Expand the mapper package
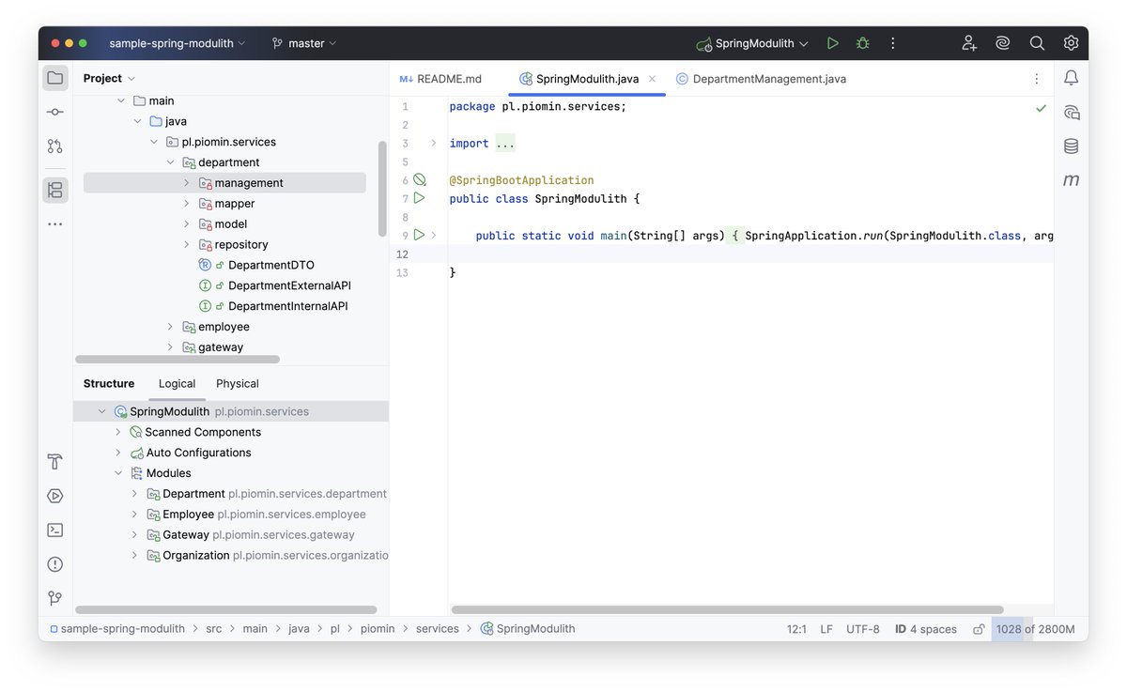The image size is (1127, 692). click(186, 204)
